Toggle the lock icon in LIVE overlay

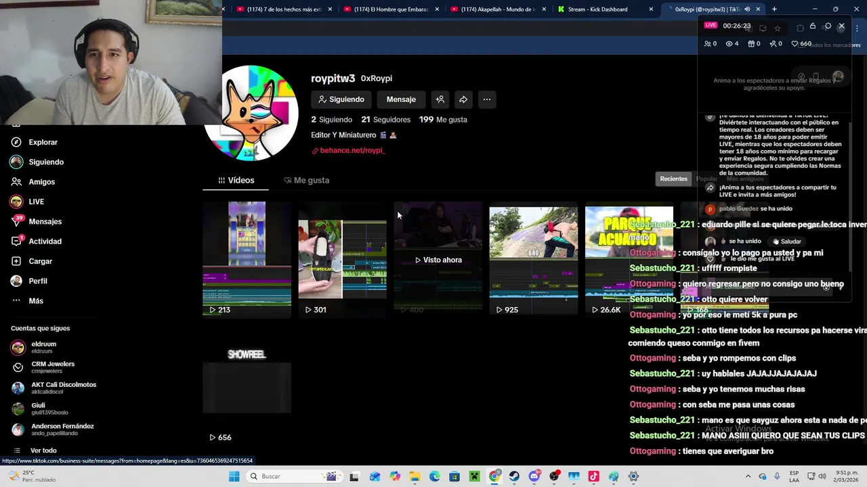(x=813, y=26)
